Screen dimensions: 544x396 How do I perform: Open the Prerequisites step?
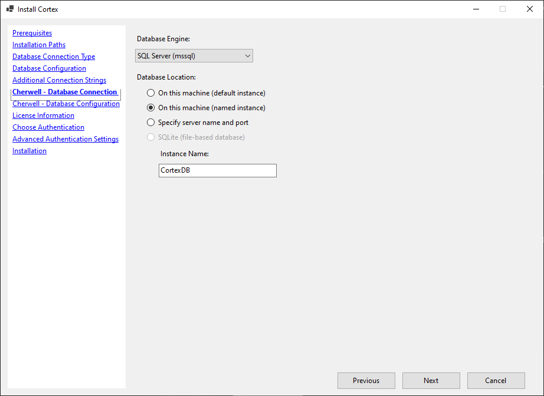tap(32, 32)
